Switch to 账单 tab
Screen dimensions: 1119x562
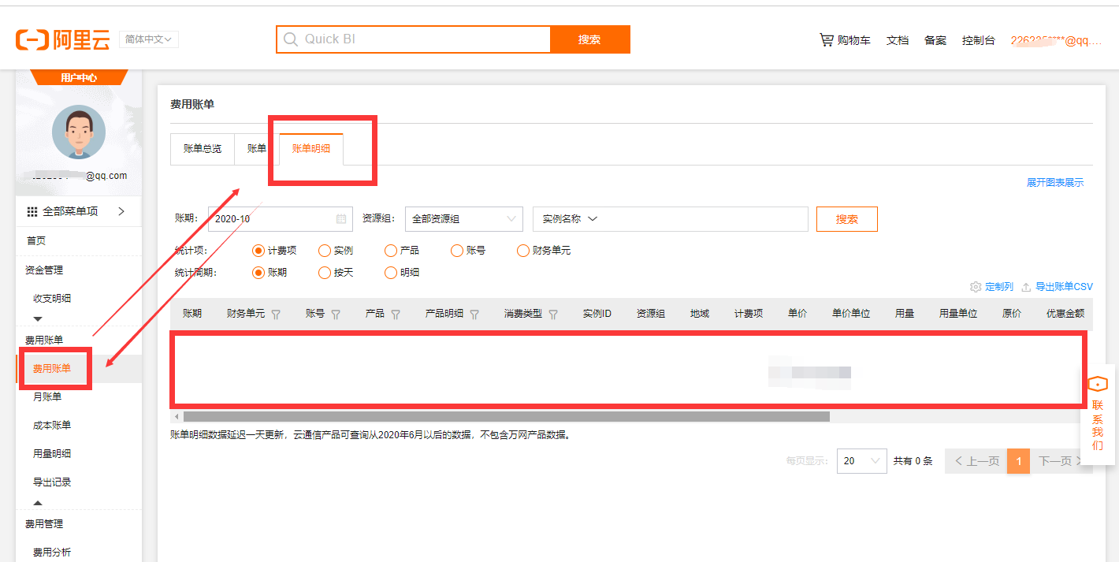pyautogui.click(x=257, y=149)
